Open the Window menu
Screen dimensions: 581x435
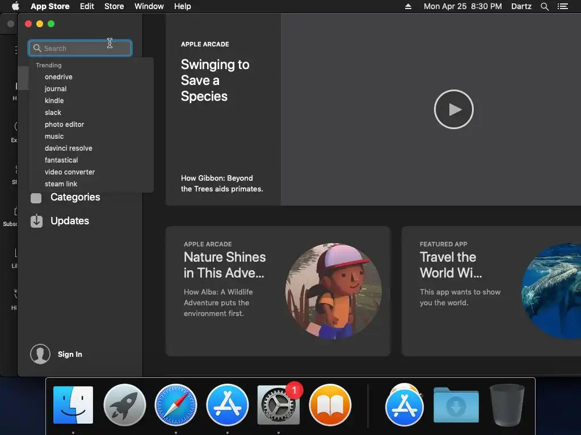click(149, 6)
